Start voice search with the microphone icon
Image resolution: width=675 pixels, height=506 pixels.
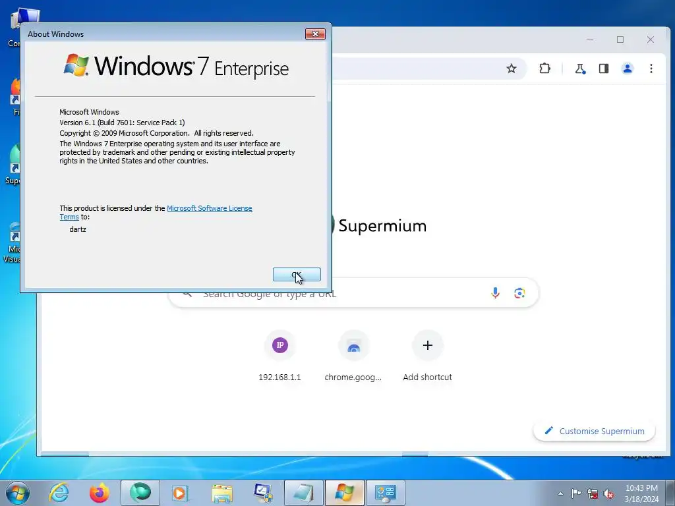pos(495,293)
